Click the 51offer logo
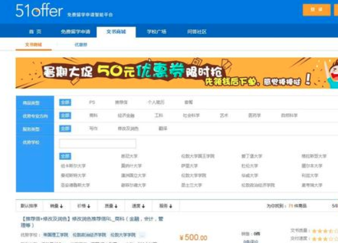The width and height of the screenshot is (338, 243). pyautogui.click(x=39, y=10)
